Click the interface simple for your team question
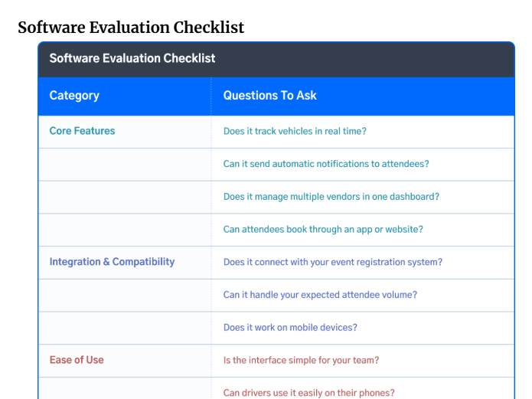This screenshot has width=532, height=399. (301, 360)
